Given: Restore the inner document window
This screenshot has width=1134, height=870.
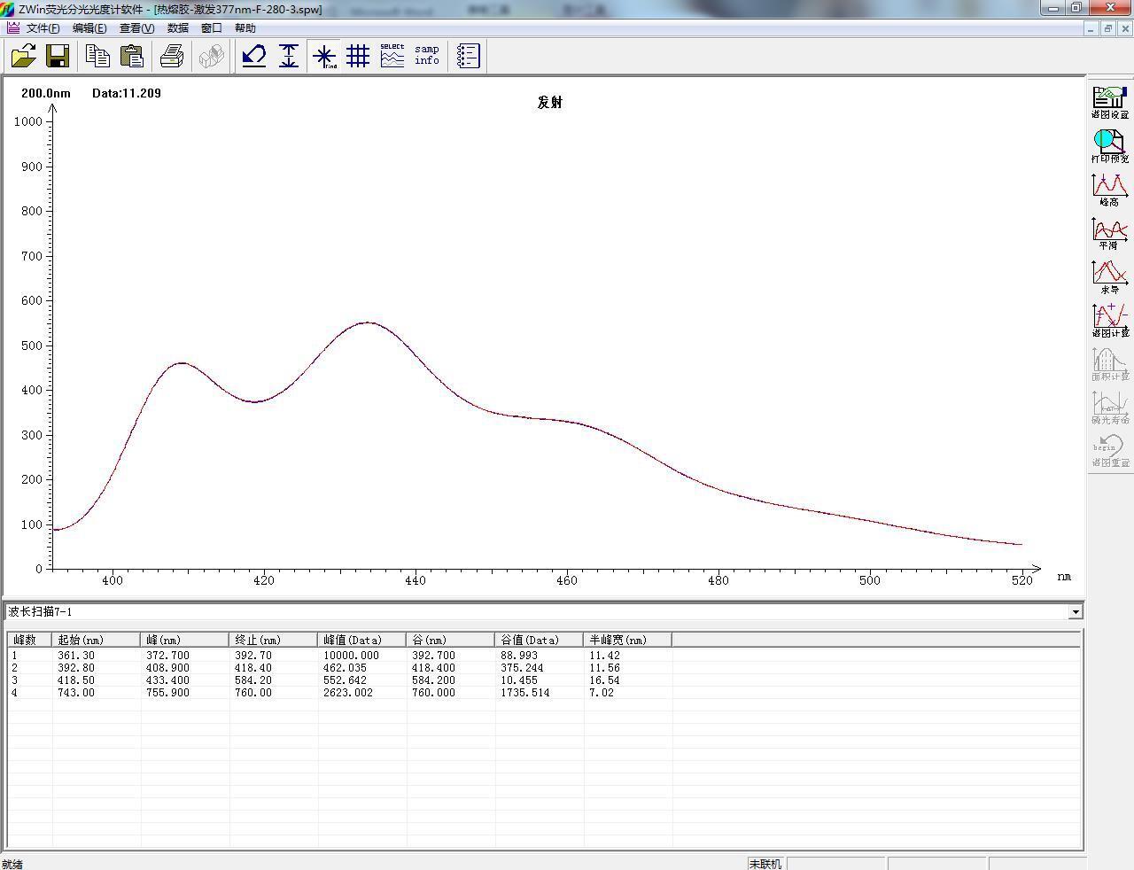Looking at the screenshot, I should pyautogui.click(x=1107, y=28).
